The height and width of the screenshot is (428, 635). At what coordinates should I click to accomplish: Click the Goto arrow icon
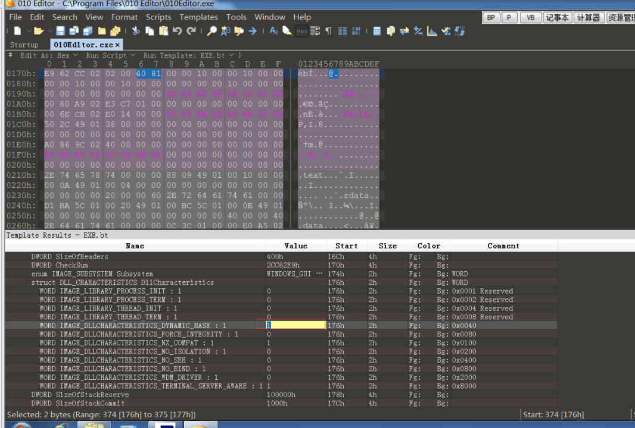click(x=253, y=31)
